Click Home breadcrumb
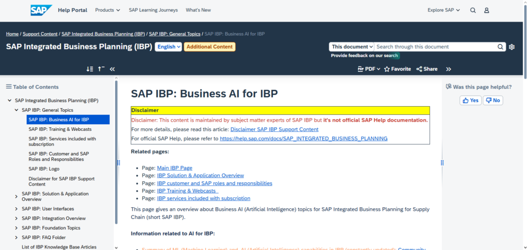This screenshot has width=528, height=250. click(x=12, y=34)
